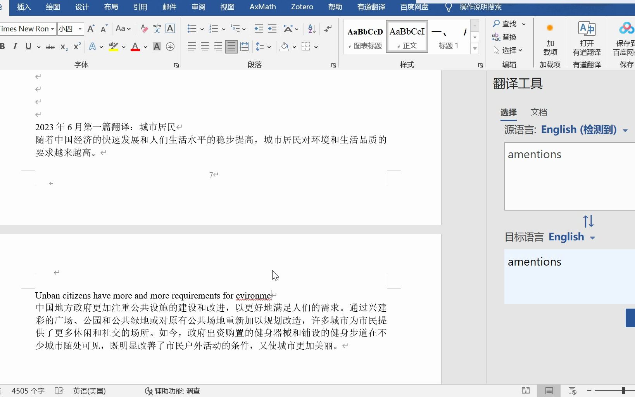Expand styles gallery more arrow
The height and width of the screenshot is (397, 635).
pyautogui.click(x=475, y=48)
